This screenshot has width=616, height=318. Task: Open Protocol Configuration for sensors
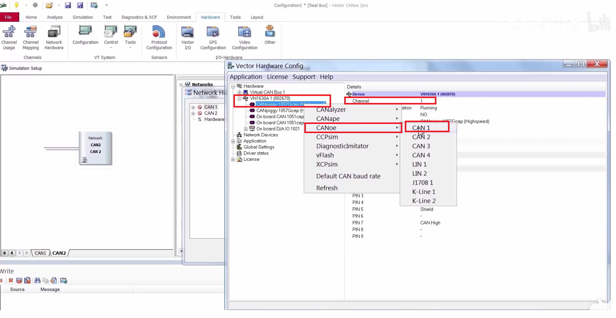(159, 37)
